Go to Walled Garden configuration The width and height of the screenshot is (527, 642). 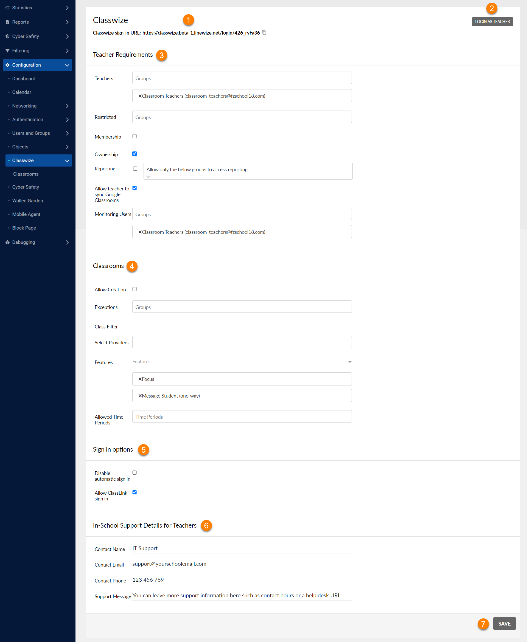pyautogui.click(x=27, y=201)
